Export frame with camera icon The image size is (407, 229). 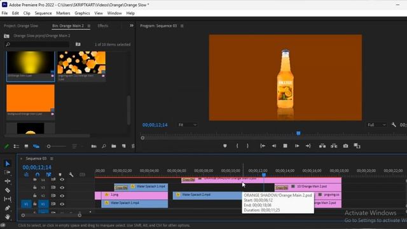tap(345, 146)
